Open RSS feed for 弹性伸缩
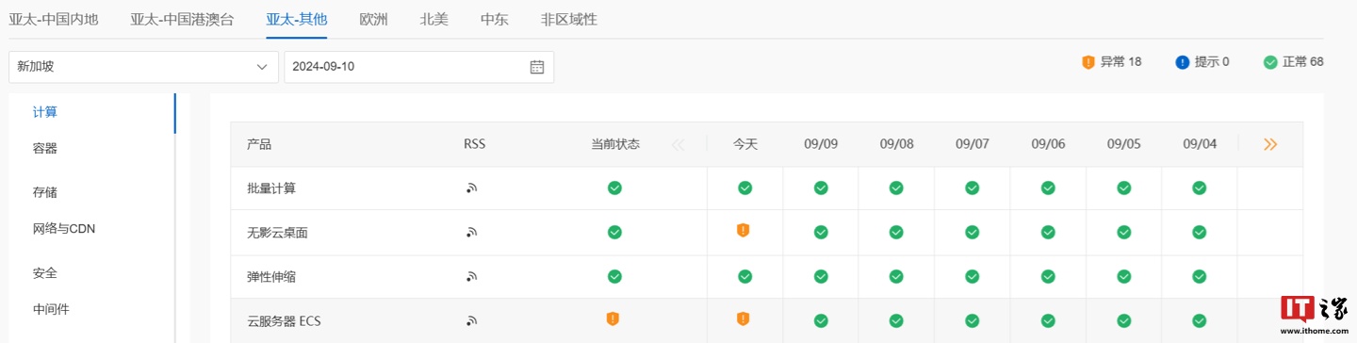The width and height of the screenshot is (1357, 343). click(x=472, y=277)
